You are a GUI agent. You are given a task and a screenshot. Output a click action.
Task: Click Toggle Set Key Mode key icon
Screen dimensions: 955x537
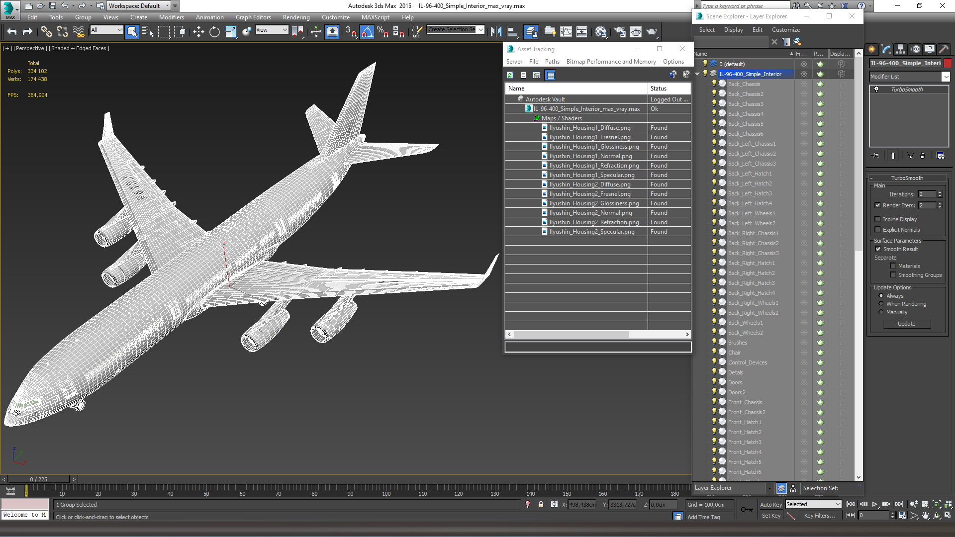click(747, 510)
